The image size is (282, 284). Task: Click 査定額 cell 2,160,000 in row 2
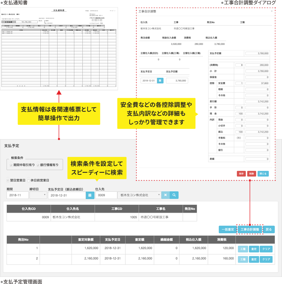coord(140,259)
